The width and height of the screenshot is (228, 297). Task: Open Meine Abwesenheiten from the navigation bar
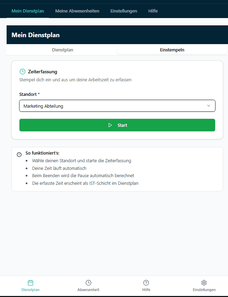(77, 11)
